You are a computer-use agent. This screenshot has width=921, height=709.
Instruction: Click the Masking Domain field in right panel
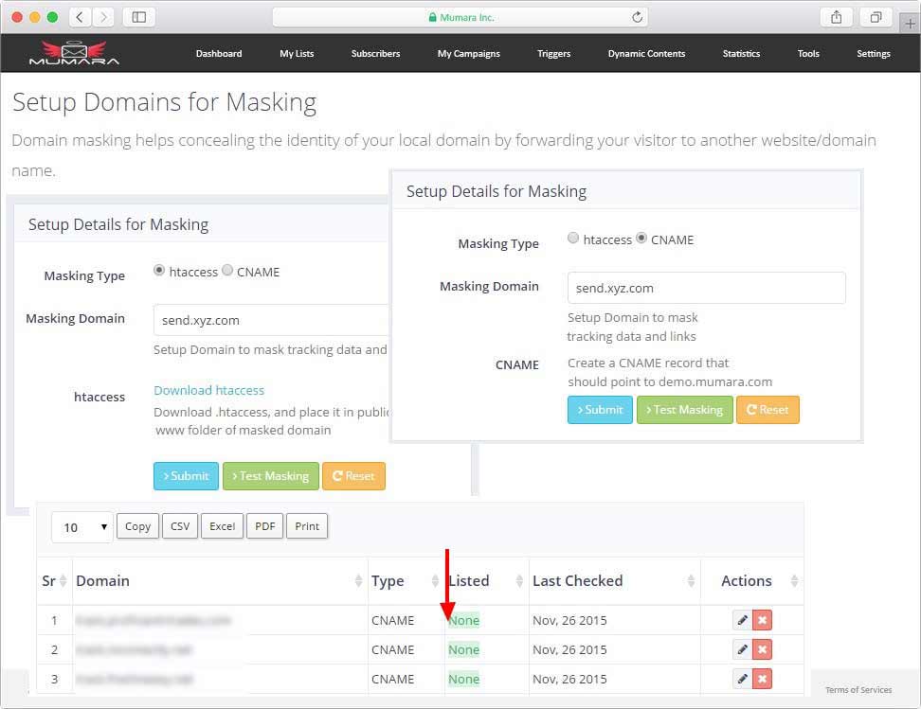[706, 288]
